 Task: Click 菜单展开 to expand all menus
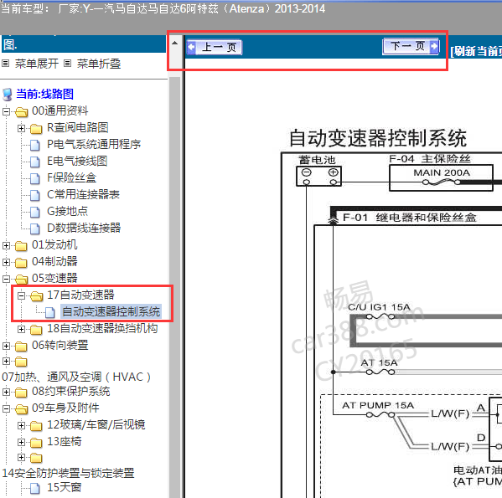point(37,64)
